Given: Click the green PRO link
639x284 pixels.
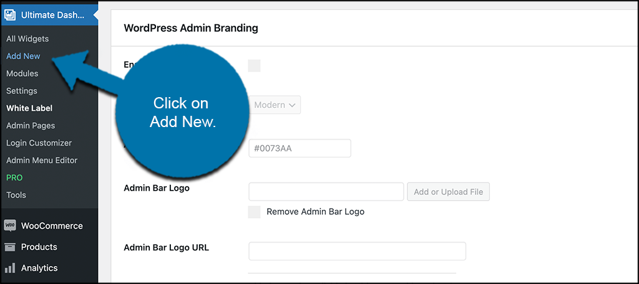Looking at the screenshot, I should [14, 177].
